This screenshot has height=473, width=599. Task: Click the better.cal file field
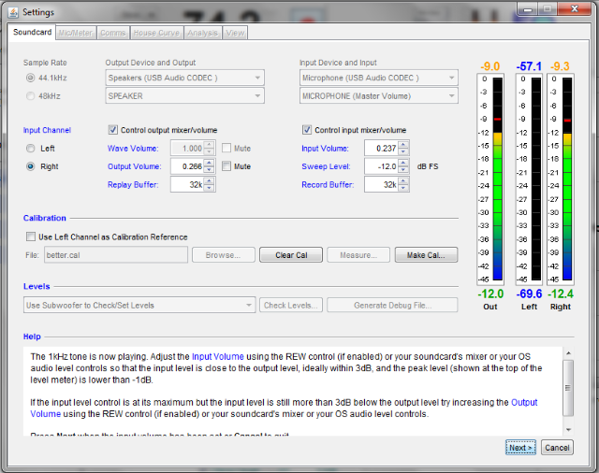tap(116, 255)
